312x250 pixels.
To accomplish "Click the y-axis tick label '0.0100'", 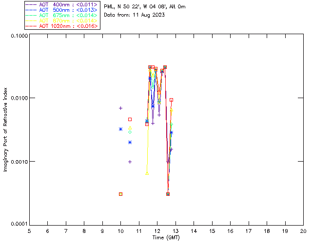I will (19, 98).
